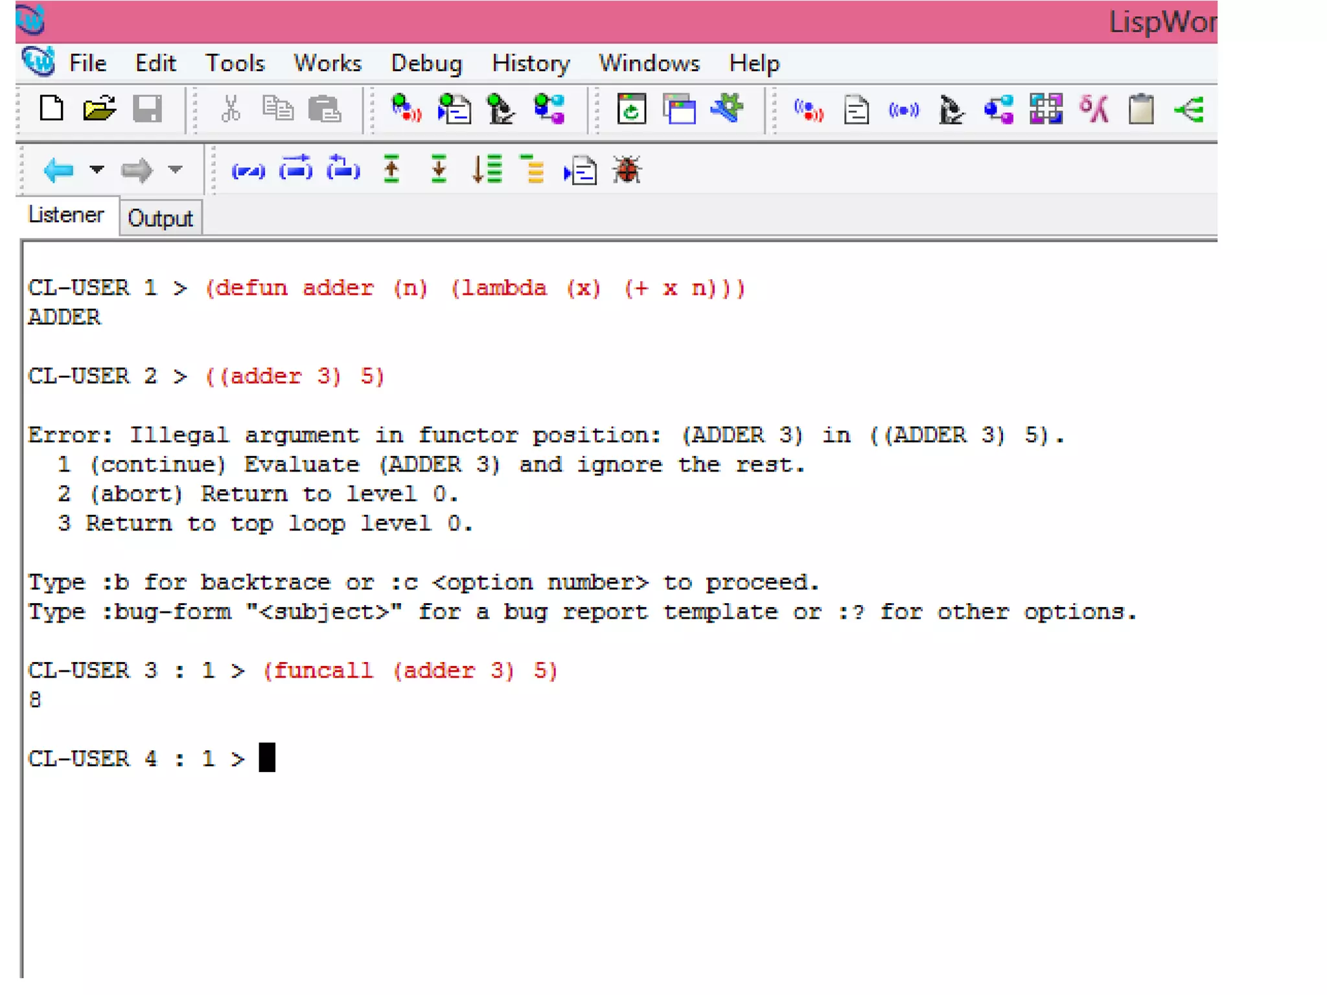The image size is (1327, 995).
Task: Click the New file icon
Action: point(51,108)
